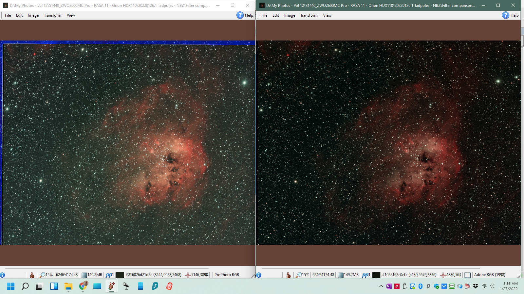
Task: Click 149.2MB memory icon in right window
Action: [x=341, y=275]
